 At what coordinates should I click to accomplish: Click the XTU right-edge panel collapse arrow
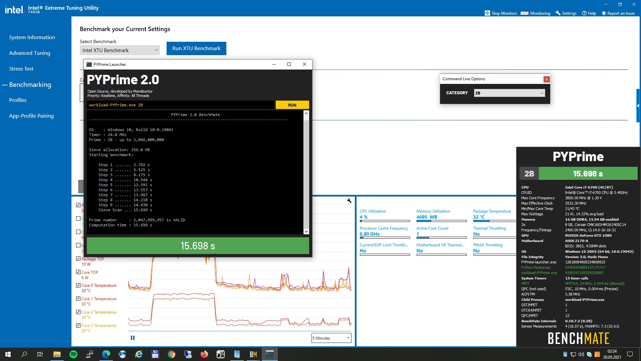point(638,106)
